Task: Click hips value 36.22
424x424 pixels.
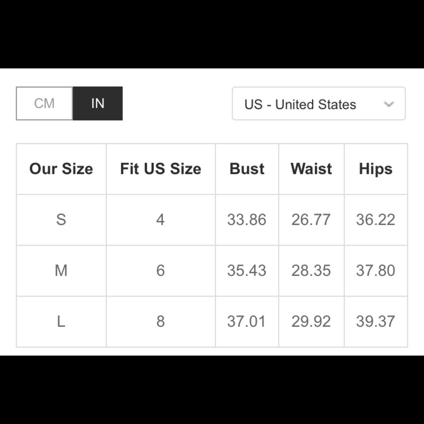Action: [376, 220]
